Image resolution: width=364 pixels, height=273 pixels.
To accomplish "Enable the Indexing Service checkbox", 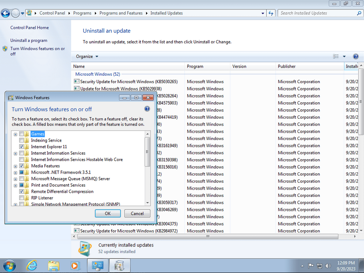I will [21, 140].
